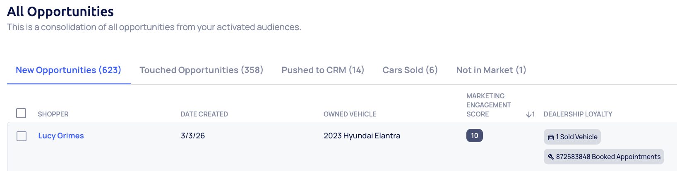Switch to Touched Opportunities tab
Viewport: 677px width, 171px height.
[x=201, y=70]
